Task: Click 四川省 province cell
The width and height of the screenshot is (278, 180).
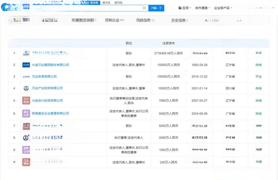Action: click(230, 88)
